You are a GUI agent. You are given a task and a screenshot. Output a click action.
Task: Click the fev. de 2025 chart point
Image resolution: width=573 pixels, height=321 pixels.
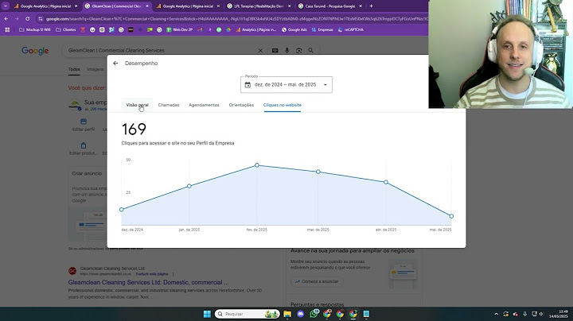257,165
